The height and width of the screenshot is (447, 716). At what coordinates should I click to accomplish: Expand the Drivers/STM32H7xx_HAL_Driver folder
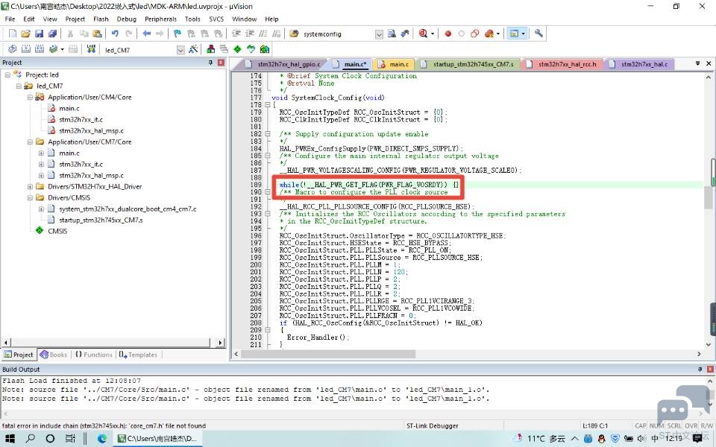(30, 186)
